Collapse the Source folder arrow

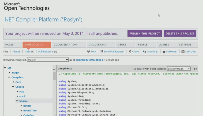(x=17, y=101)
